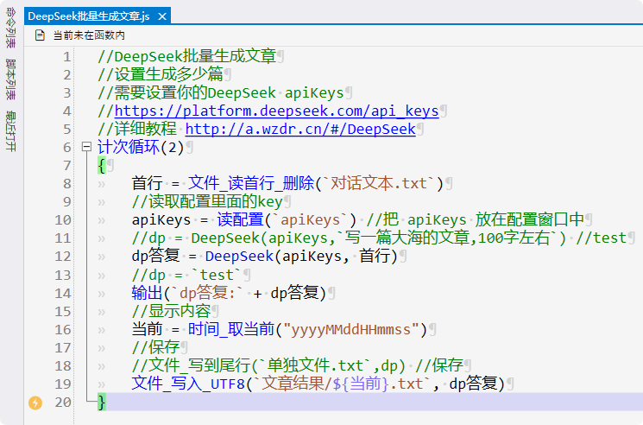
Task: Click the 文件_读首行_删除 function call
Action: click(251, 183)
